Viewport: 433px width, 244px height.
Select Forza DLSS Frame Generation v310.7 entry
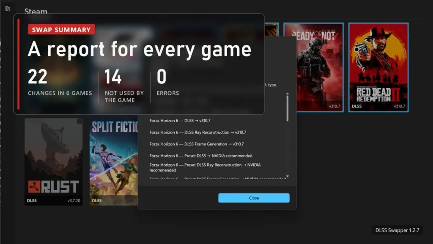point(197,144)
